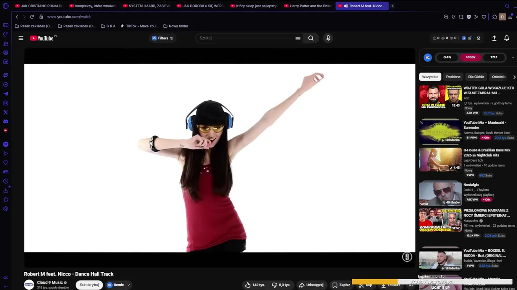
Task: Switch to the SYSTEM HAARP tab
Action: [147, 6]
